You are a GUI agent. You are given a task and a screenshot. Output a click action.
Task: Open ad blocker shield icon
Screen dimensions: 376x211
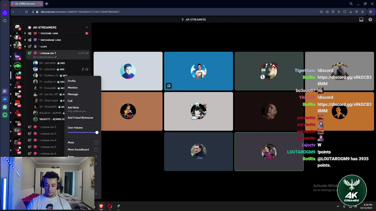(333, 12)
